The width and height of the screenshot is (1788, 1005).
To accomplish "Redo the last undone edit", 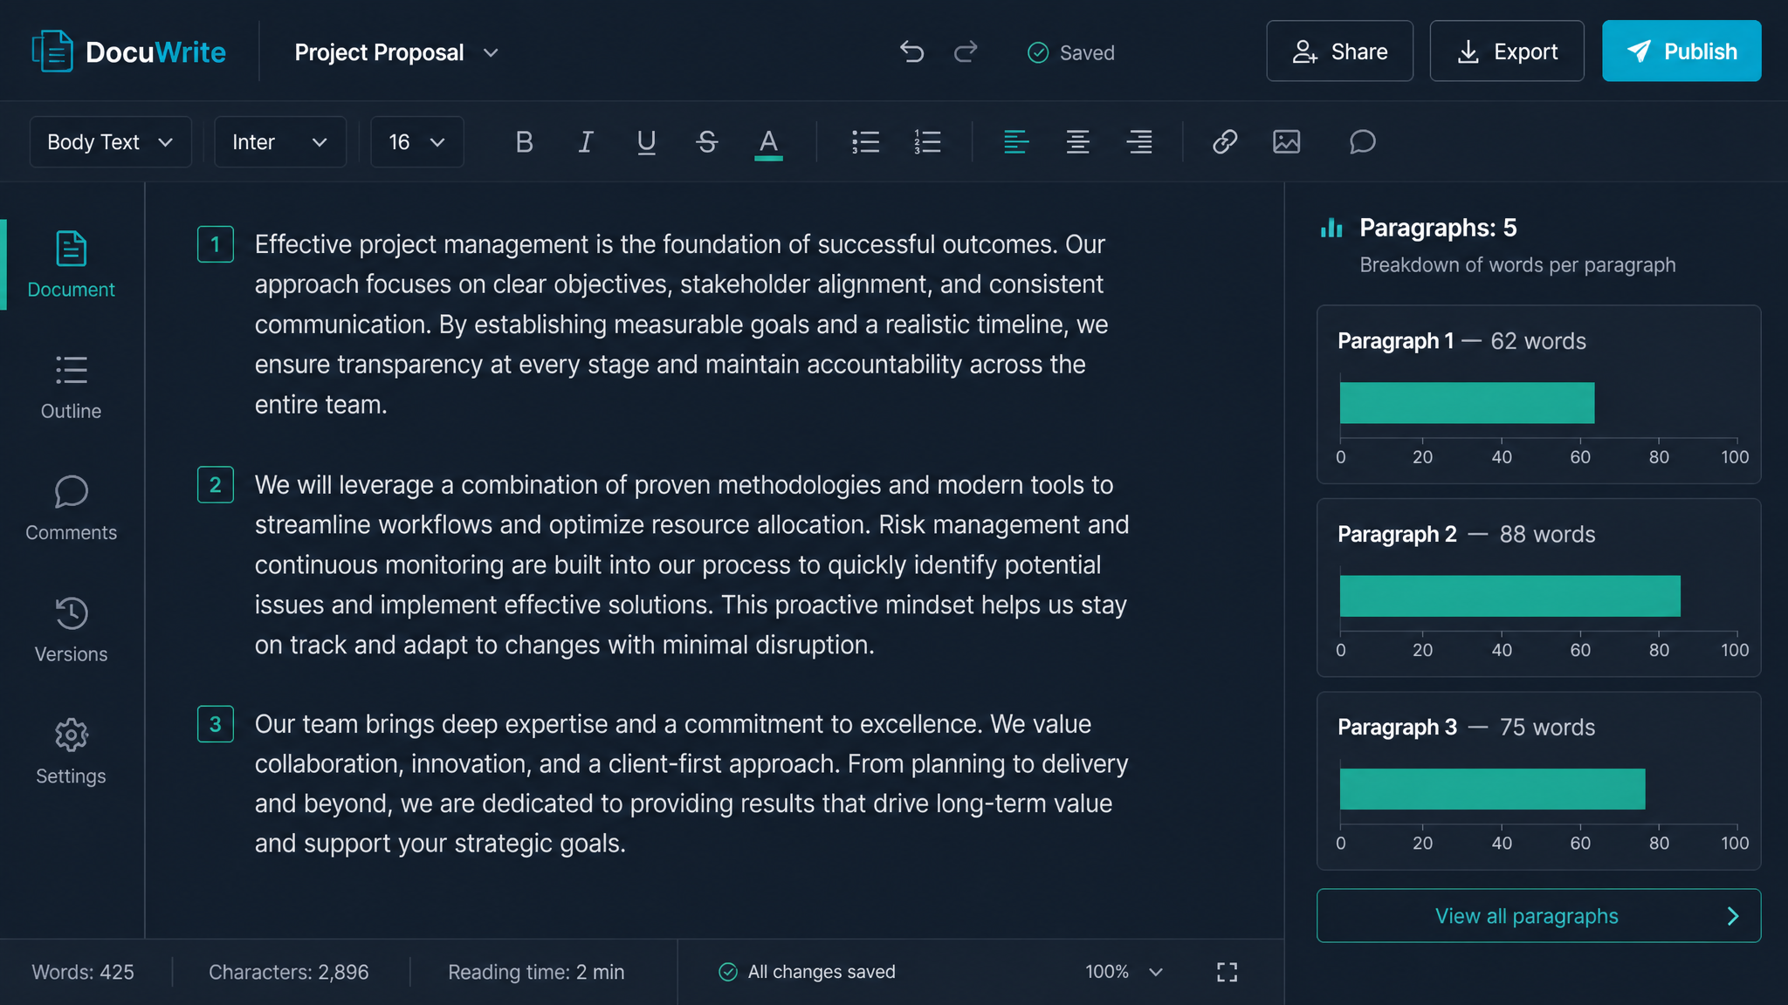I will point(966,52).
